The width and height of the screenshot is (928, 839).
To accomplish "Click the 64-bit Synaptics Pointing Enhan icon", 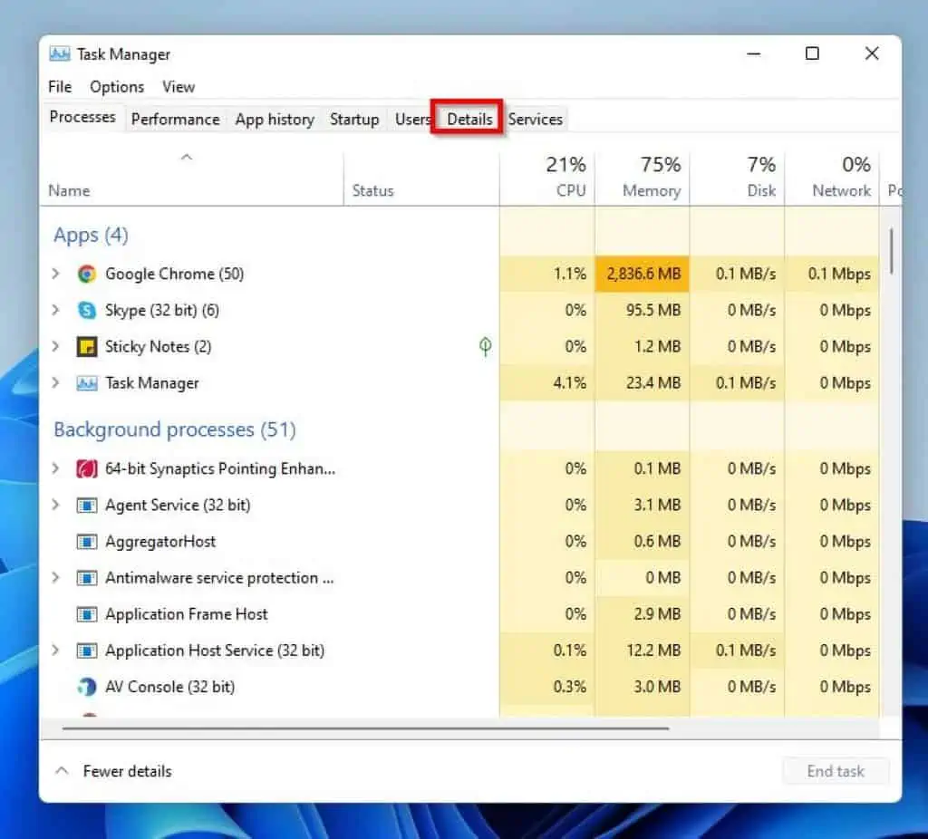I will pos(86,468).
